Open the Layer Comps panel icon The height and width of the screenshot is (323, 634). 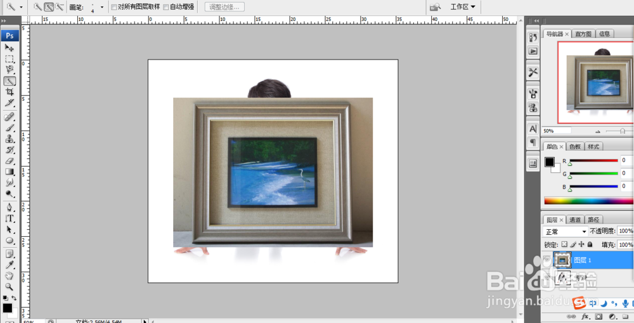[x=533, y=163]
